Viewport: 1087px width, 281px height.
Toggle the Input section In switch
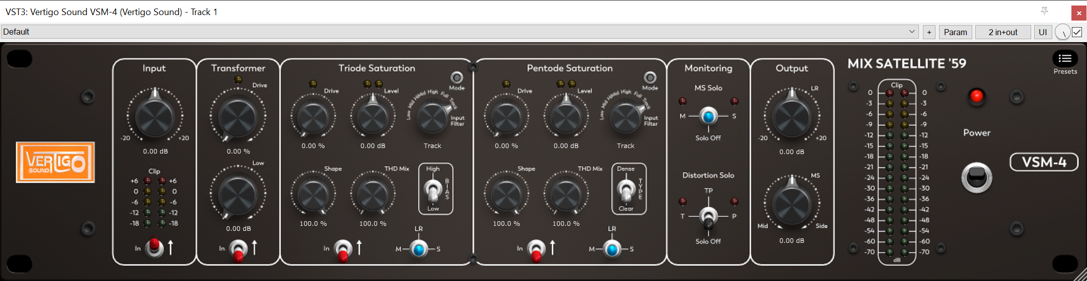point(154,247)
